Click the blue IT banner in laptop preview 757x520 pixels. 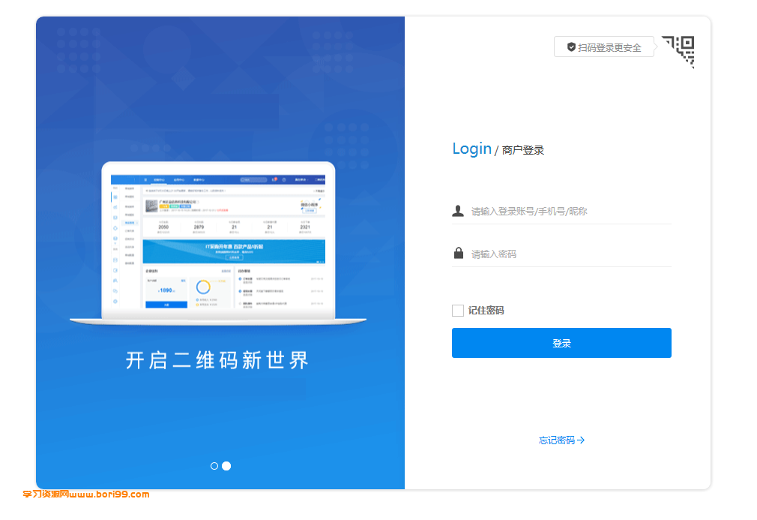pyautogui.click(x=234, y=251)
